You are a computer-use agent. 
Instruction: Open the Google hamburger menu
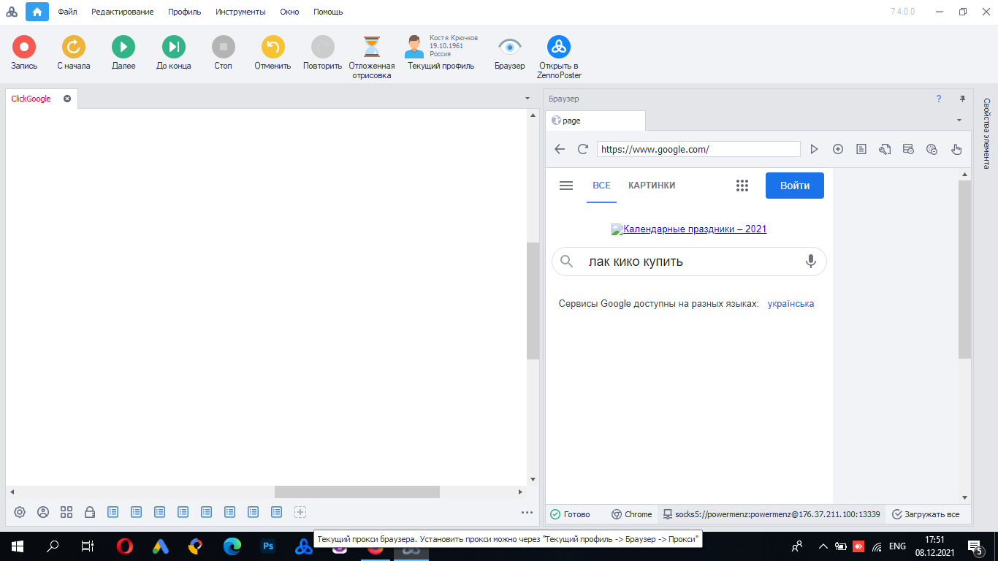pos(566,186)
